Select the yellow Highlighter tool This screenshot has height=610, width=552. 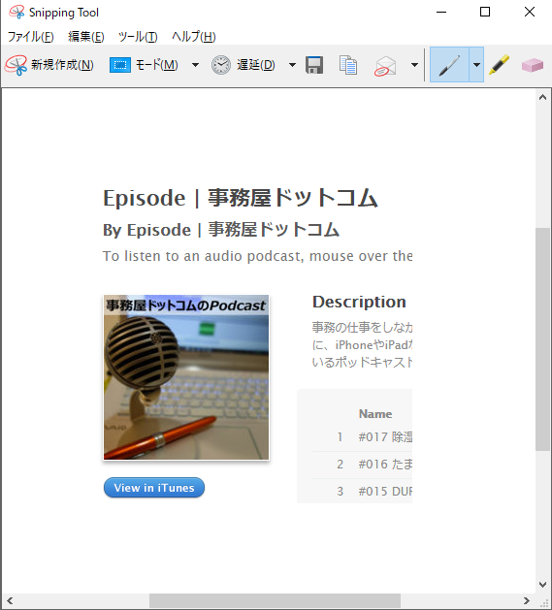(500, 65)
